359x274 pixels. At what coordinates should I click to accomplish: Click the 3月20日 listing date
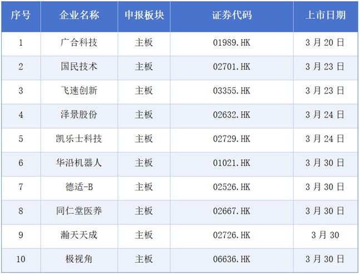(325, 42)
